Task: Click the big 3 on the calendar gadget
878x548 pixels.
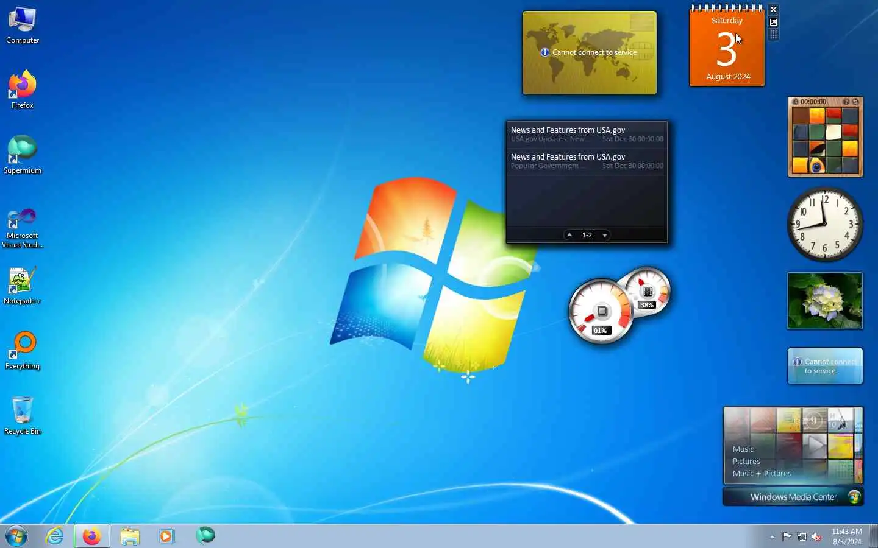Action: tap(726, 50)
